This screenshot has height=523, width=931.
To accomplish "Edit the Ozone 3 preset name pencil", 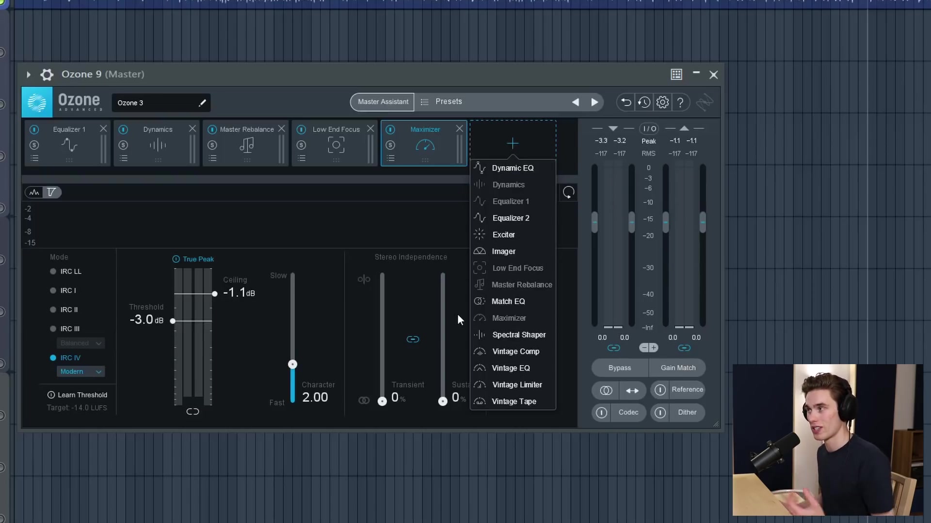I will point(202,103).
